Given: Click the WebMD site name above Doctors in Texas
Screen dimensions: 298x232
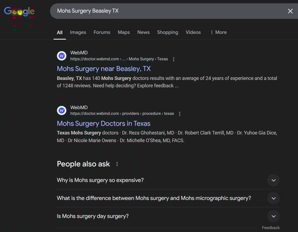Looking at the screenshot, I should tap(79, 107).
